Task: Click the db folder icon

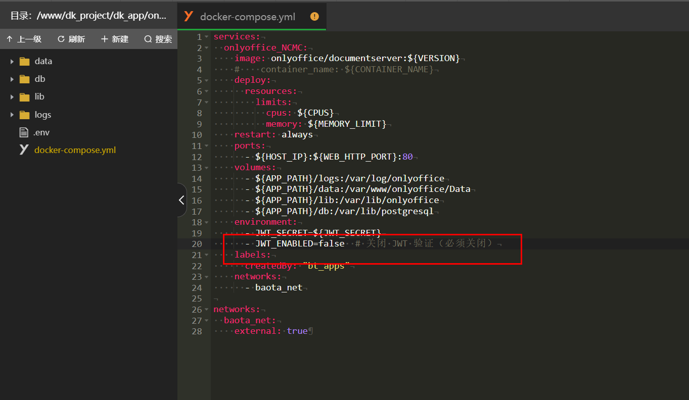Action: pyautogui.click(x=25, y=79)
